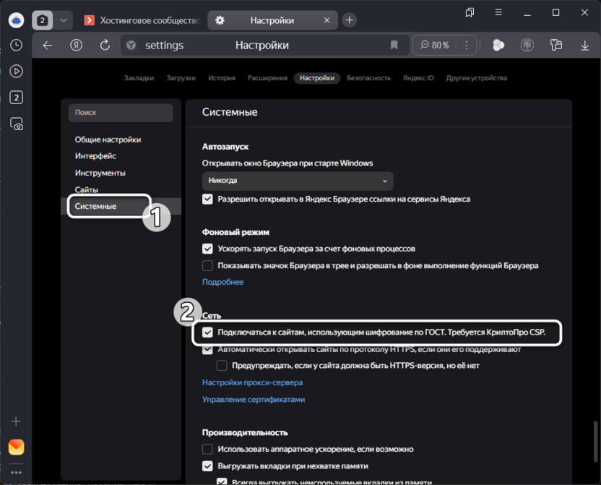Enable showing browser icon in tray
The image size is (601, 485).
point(207,265)
